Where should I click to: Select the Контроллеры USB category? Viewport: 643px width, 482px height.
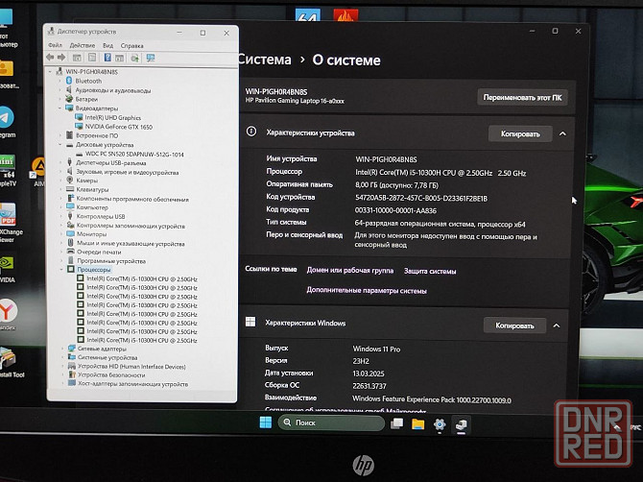(x=101, y=217)
